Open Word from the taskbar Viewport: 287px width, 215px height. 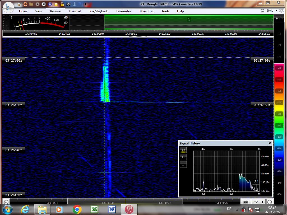(x=112, y=209)
